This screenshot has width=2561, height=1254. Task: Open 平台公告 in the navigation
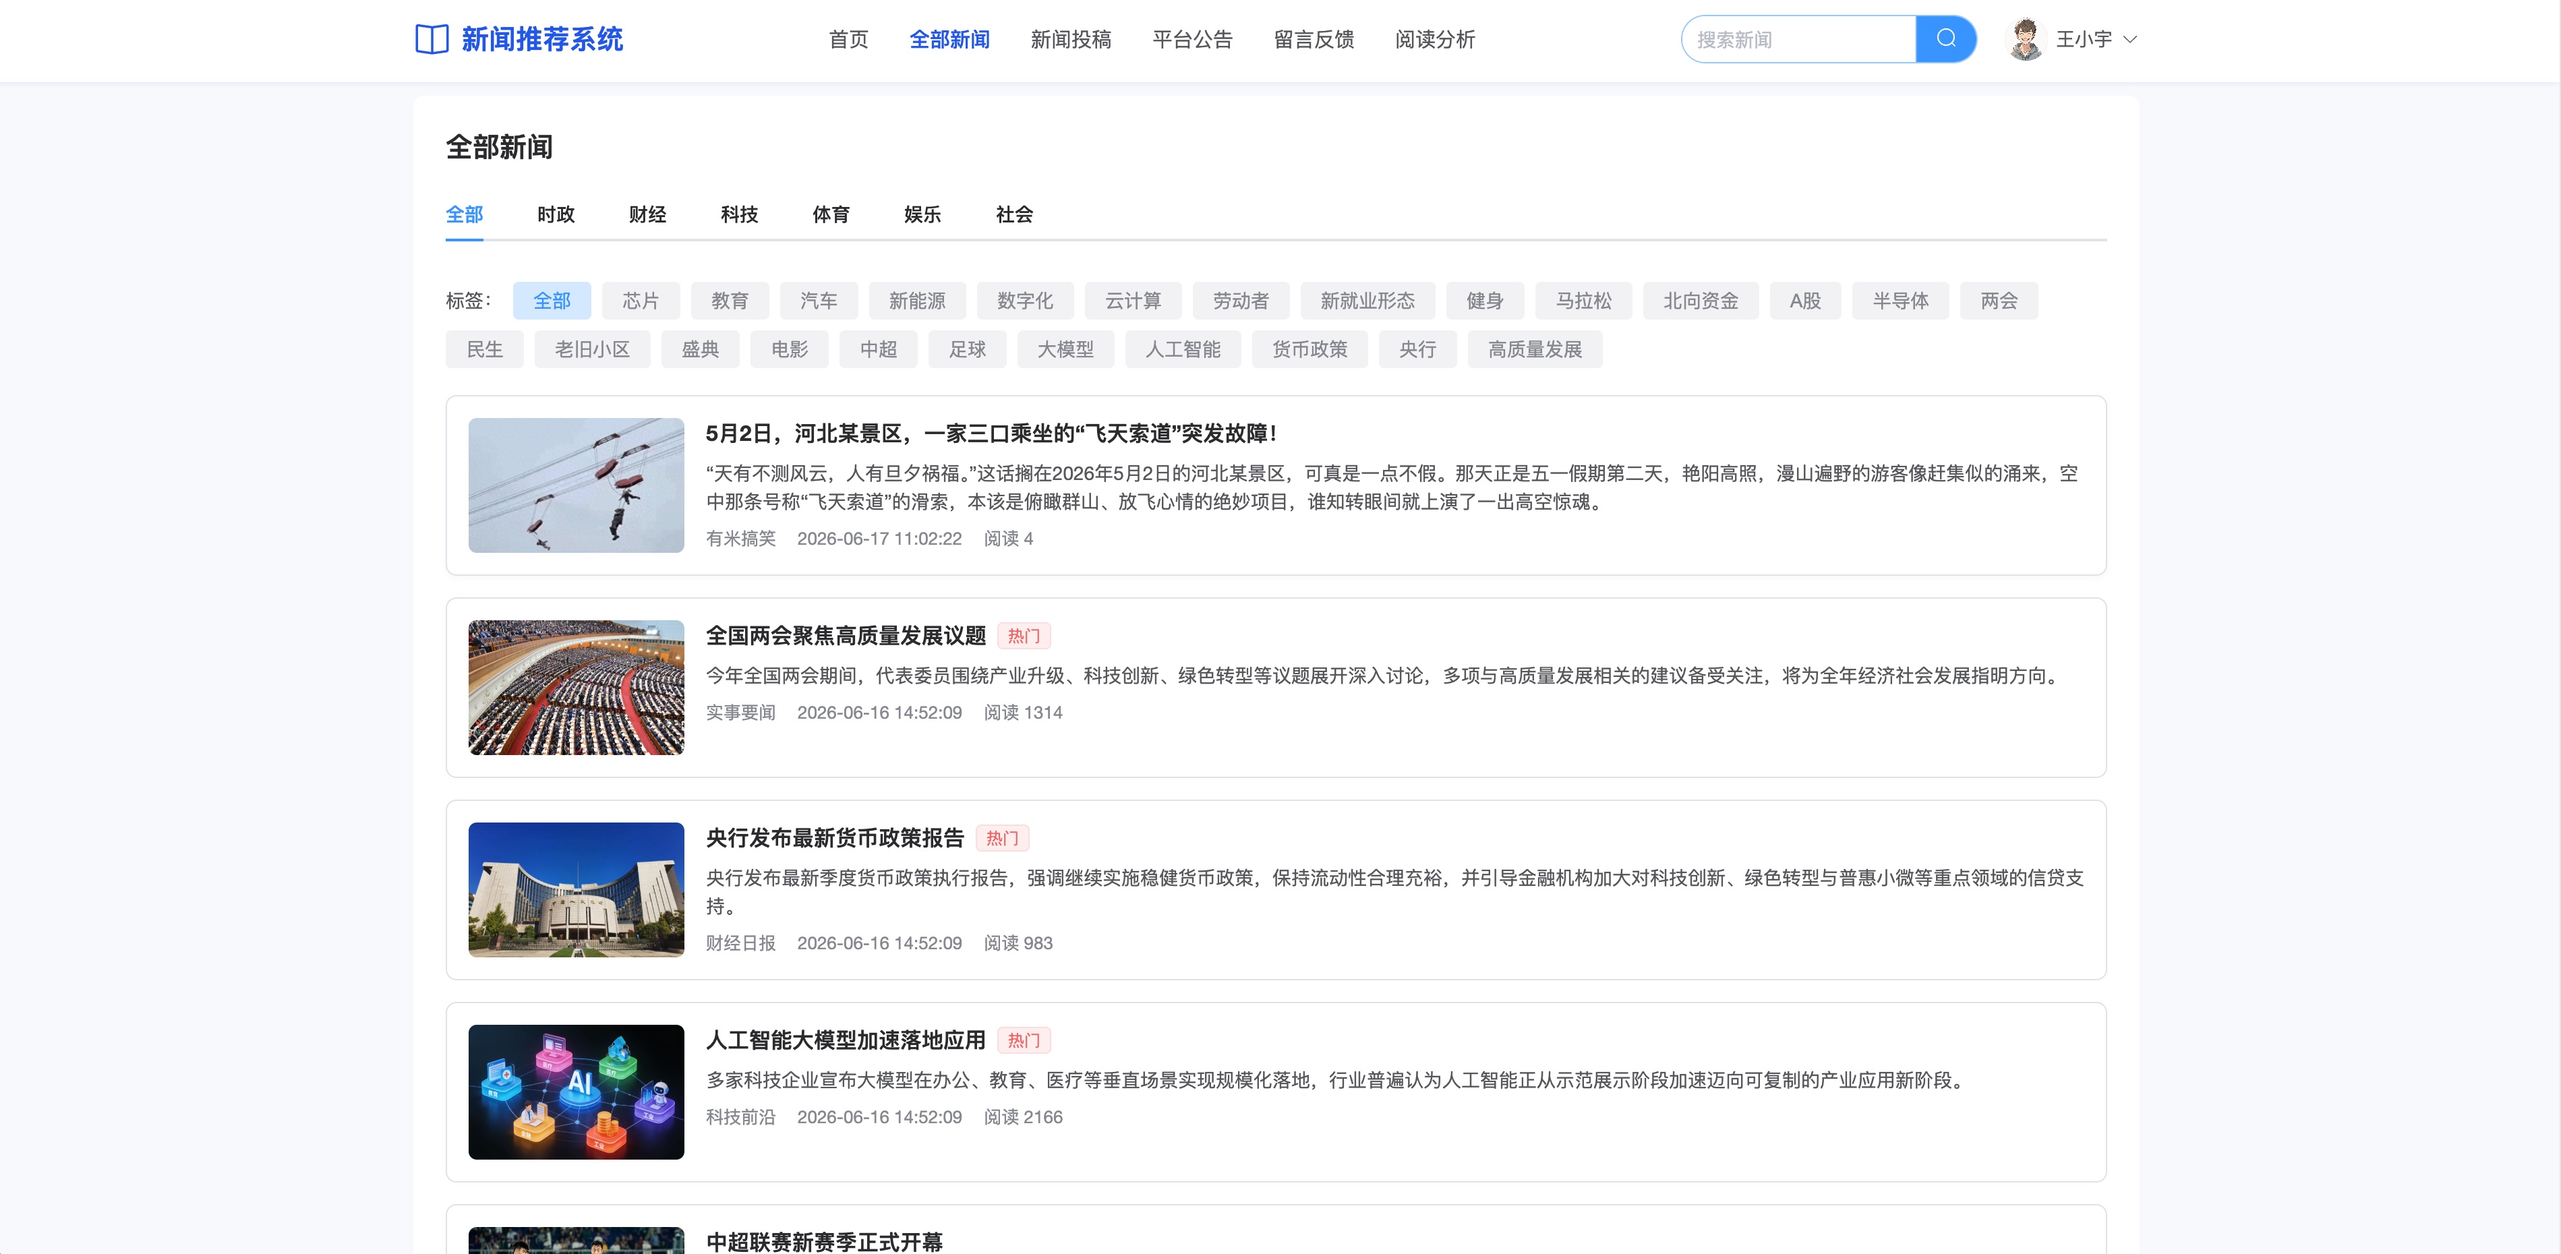point(1192,38)
